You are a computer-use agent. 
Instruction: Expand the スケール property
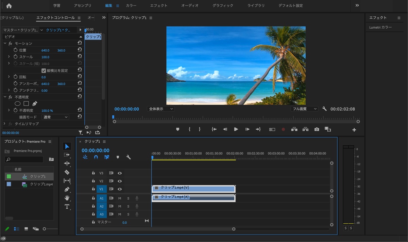pos(9,57)
